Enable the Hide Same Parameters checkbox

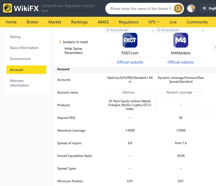(60, 51)
